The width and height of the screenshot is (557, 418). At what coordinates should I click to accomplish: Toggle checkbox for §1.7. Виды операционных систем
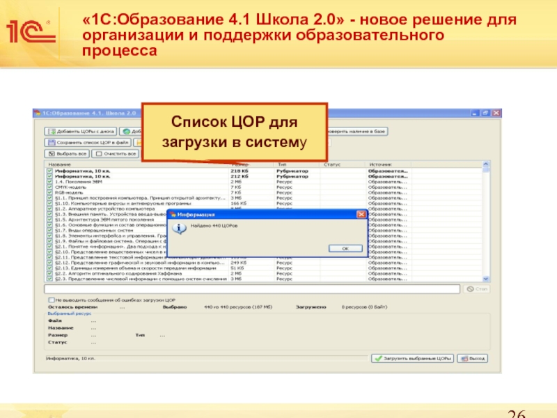pos(49,230)
